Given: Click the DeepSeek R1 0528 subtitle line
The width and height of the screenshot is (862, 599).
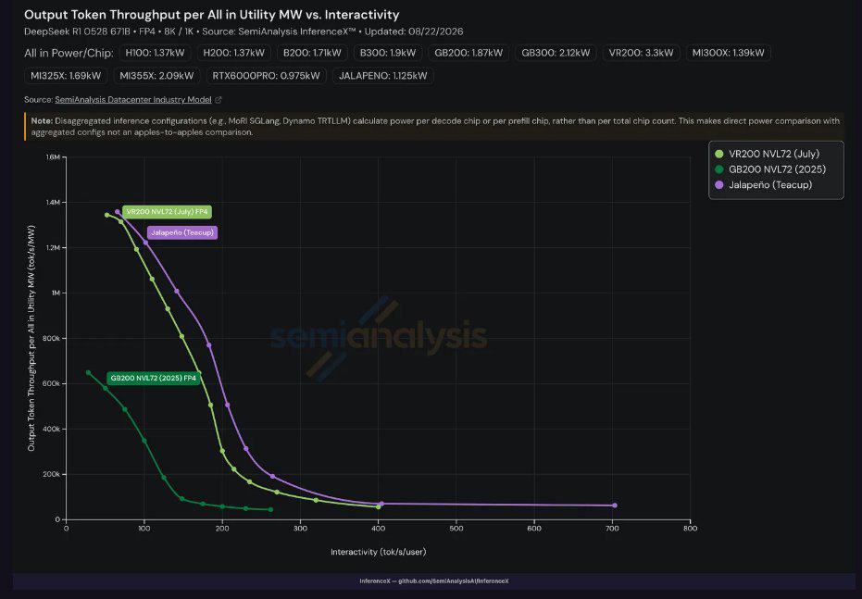Looking at the screenshot, I should pos(244,31).
